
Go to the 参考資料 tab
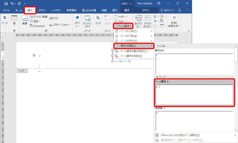pos(71,10)
